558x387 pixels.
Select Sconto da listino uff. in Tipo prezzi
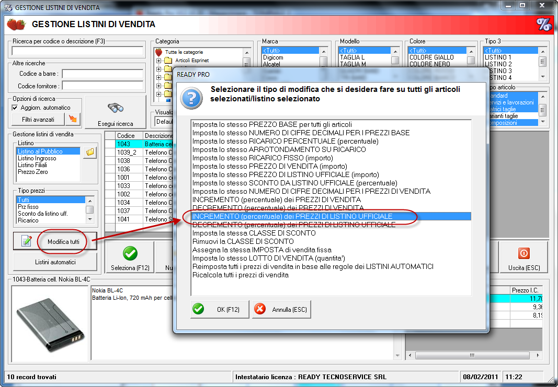pyautogui.click(x=43, y=213)
